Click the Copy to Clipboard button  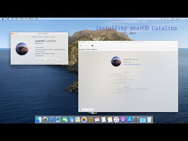pyautogui.click(x=87, y=110)
